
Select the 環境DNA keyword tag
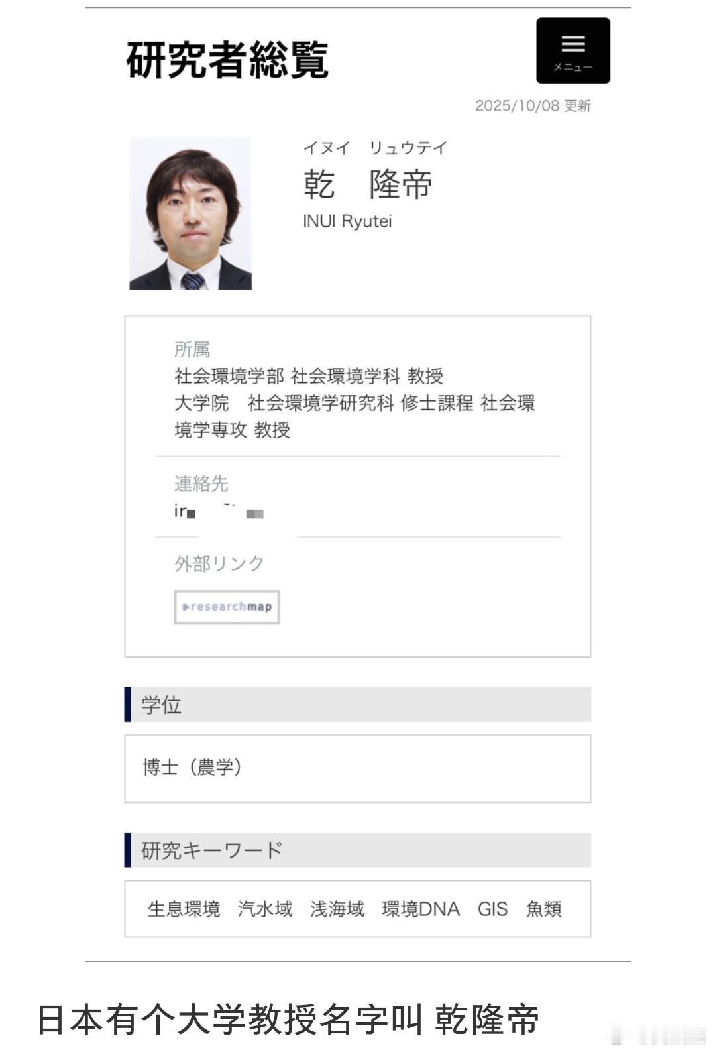[x=419, y=909]
